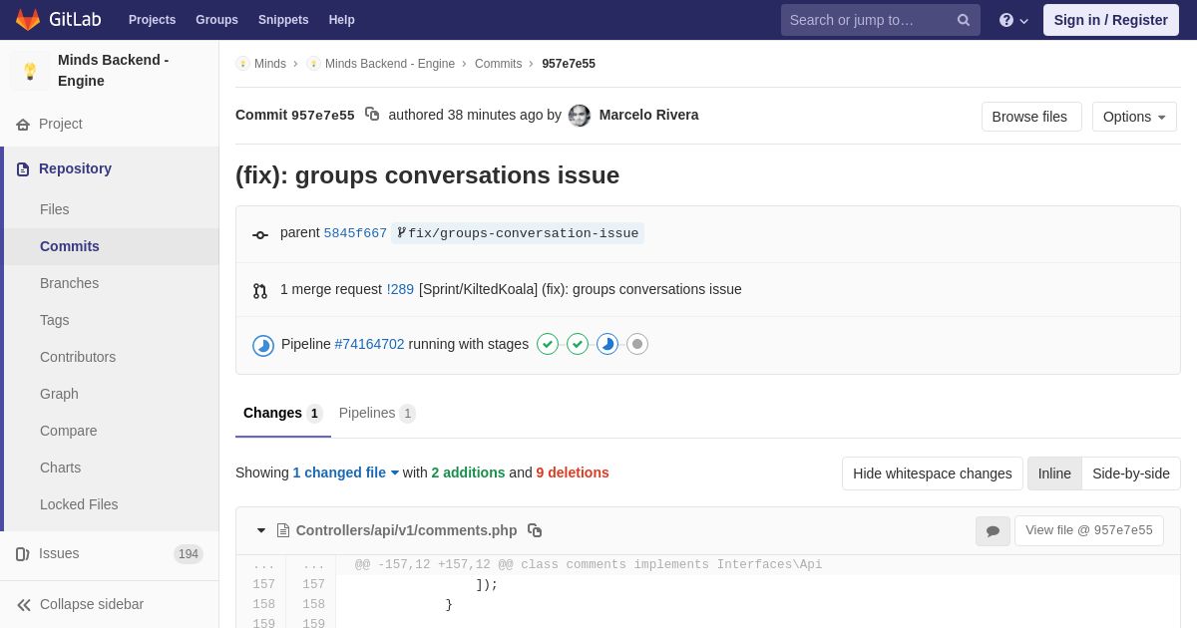Viewport: 1197px width, 628px height.
Task: Open Branches in the Repository sidebar
Action: pyautogui.click(x=69, y=283)
